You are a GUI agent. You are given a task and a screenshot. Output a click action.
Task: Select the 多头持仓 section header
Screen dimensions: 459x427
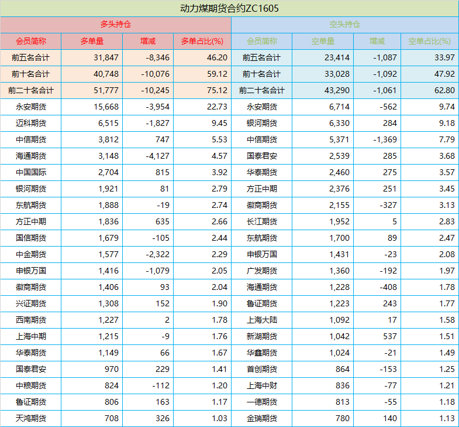[116, 25]
